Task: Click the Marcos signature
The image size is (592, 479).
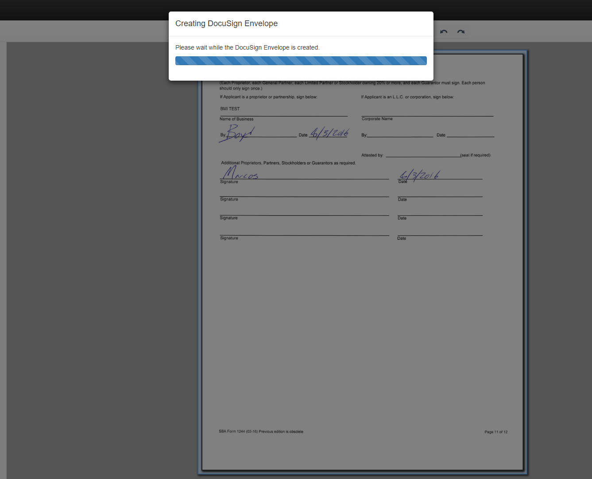Action: click(x=240, y=173)
